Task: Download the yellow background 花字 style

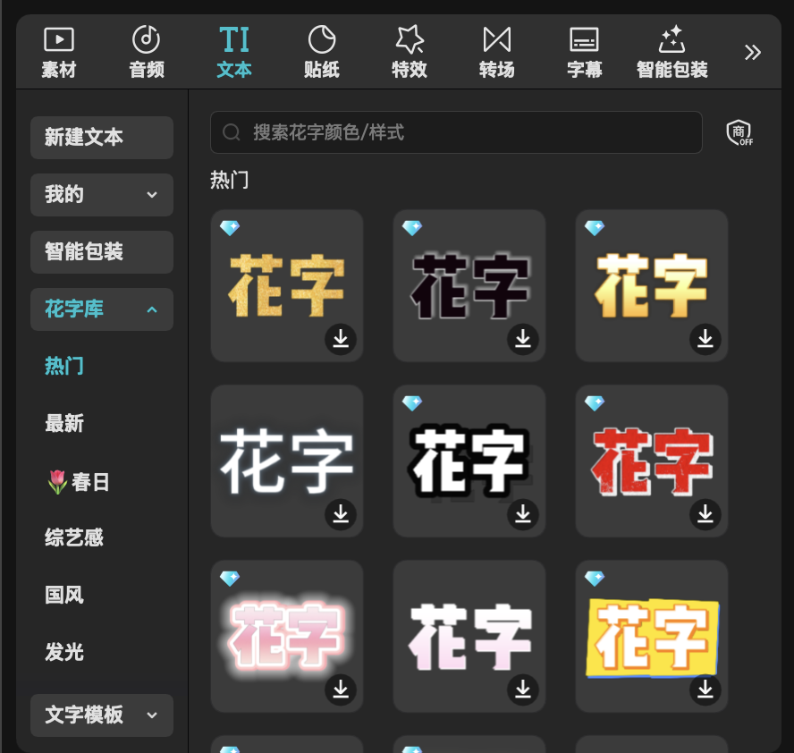Action: [705, 690]
